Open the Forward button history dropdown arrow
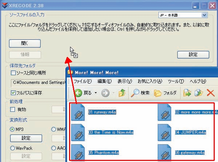 [113, 93]
